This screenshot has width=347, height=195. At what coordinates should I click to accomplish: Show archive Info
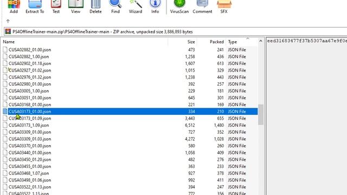(x=155, y=7)
